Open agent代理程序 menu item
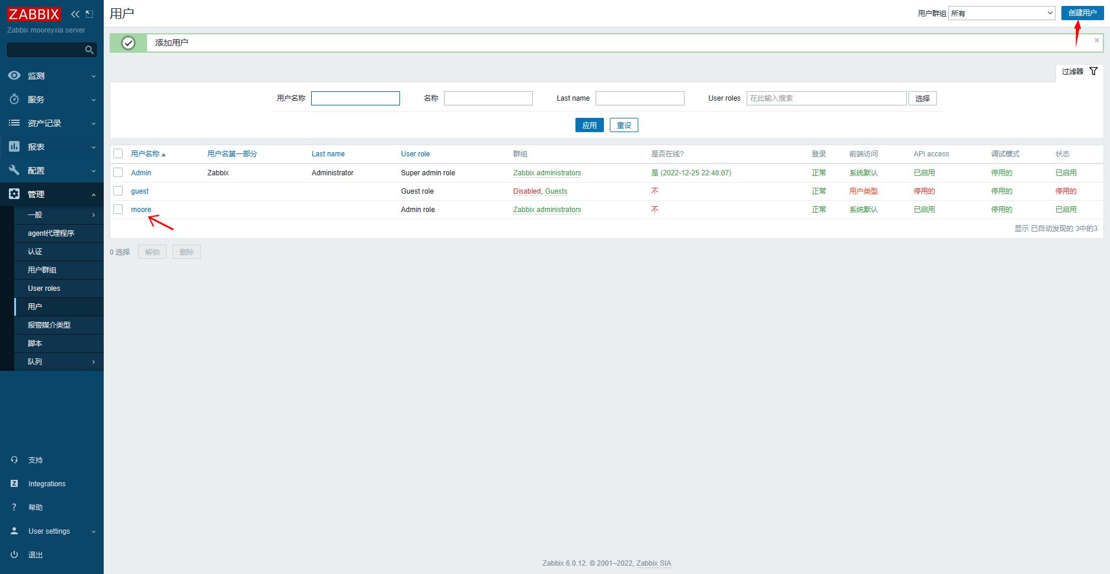This screenshot has width=1110, height=574. click(x=59, y=233)
